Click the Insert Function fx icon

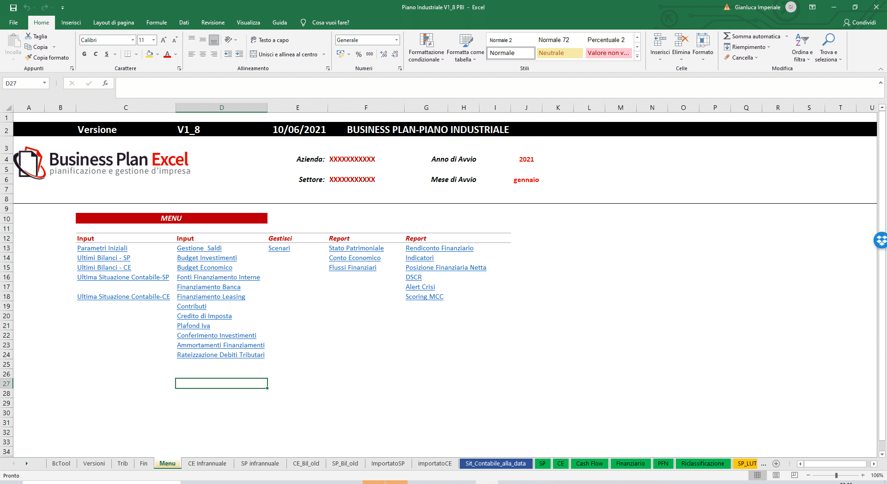click(105, 83)
